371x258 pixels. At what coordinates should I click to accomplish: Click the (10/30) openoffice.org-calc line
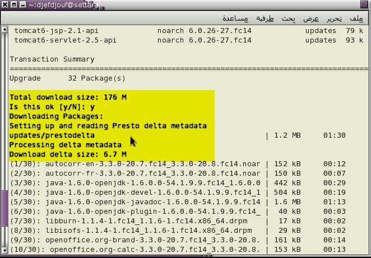coord(178,250)
